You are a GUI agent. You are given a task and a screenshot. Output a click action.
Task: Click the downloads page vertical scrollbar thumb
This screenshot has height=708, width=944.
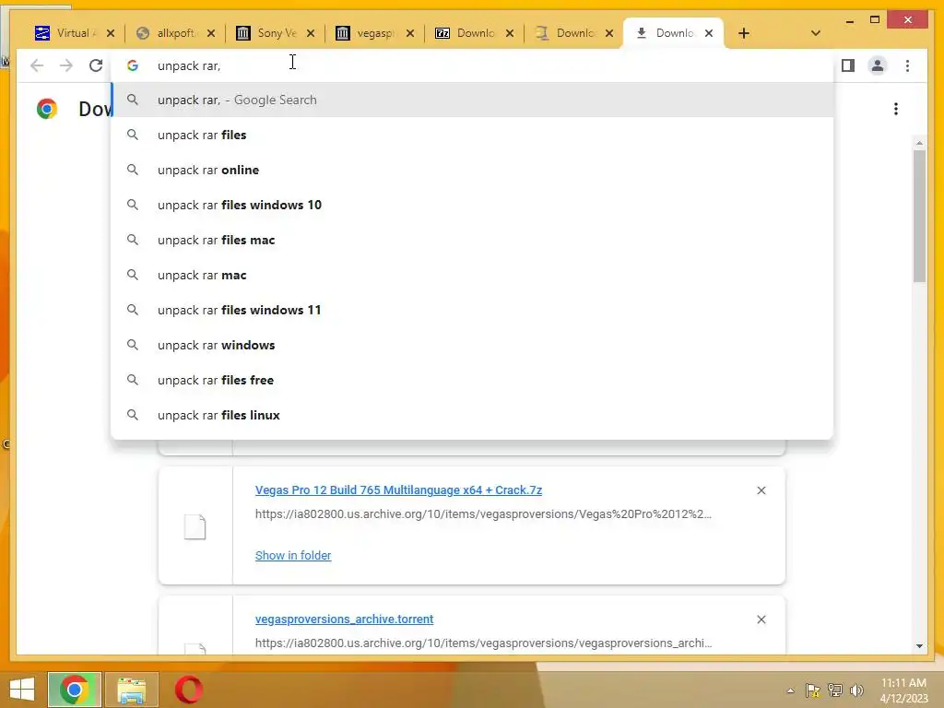(919, 216)
